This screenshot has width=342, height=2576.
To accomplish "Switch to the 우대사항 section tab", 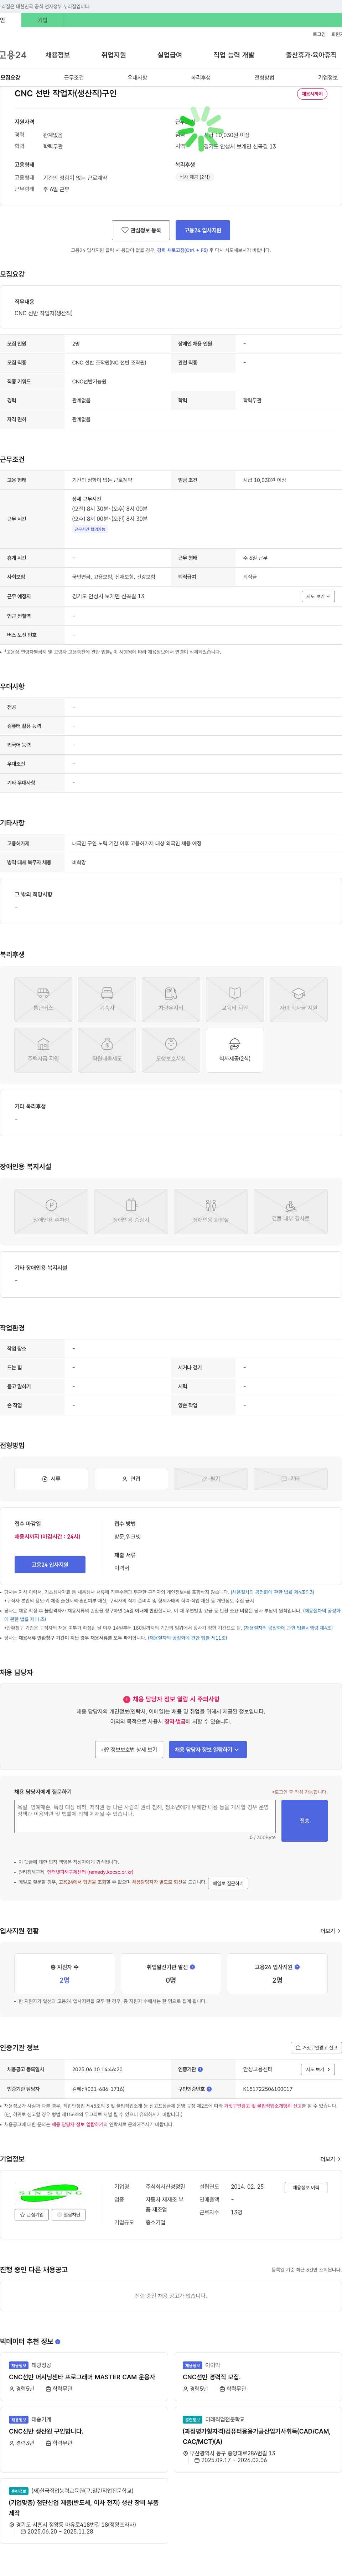I will 138,77.
